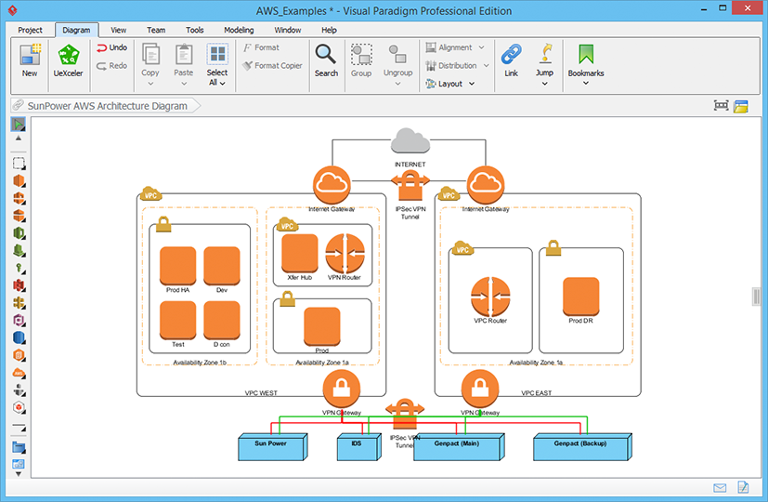Click the document note icon in status bar
Image resolution: width=768 pixels, height=502 pixels.
743,487
